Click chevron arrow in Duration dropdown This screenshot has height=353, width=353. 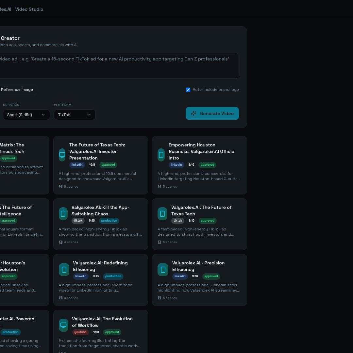(43, 115)
